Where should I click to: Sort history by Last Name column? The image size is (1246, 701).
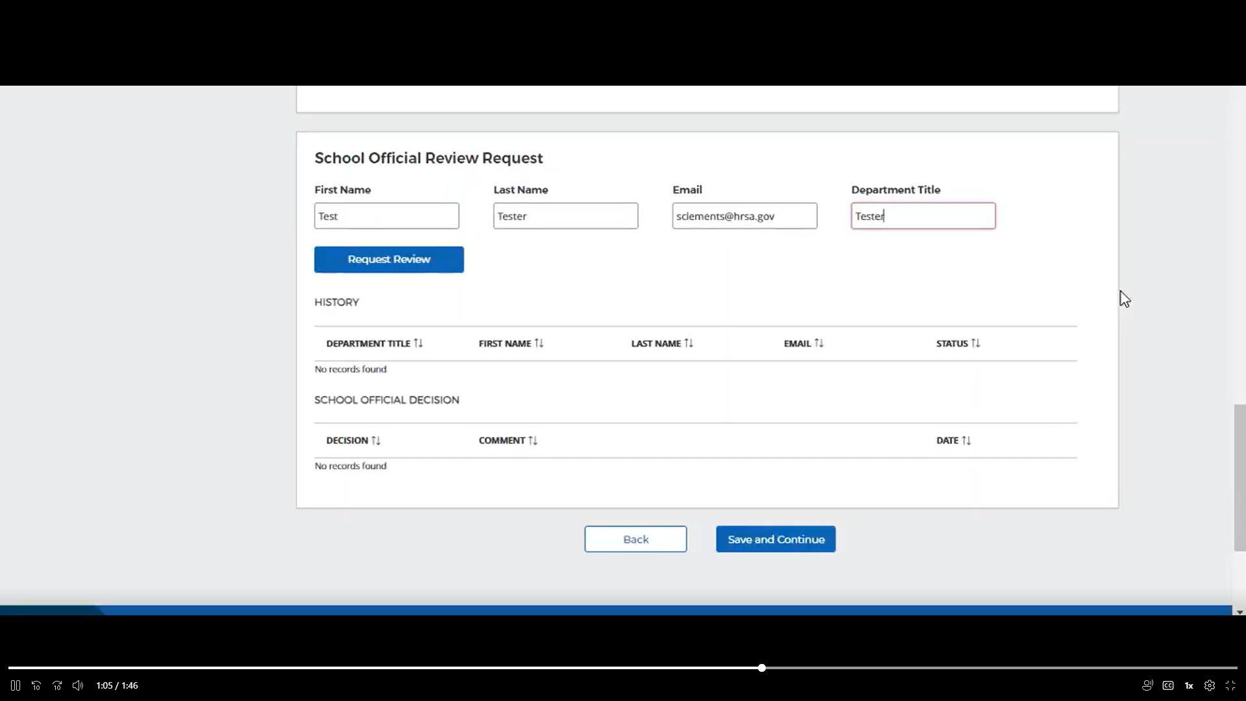point(662,343)
